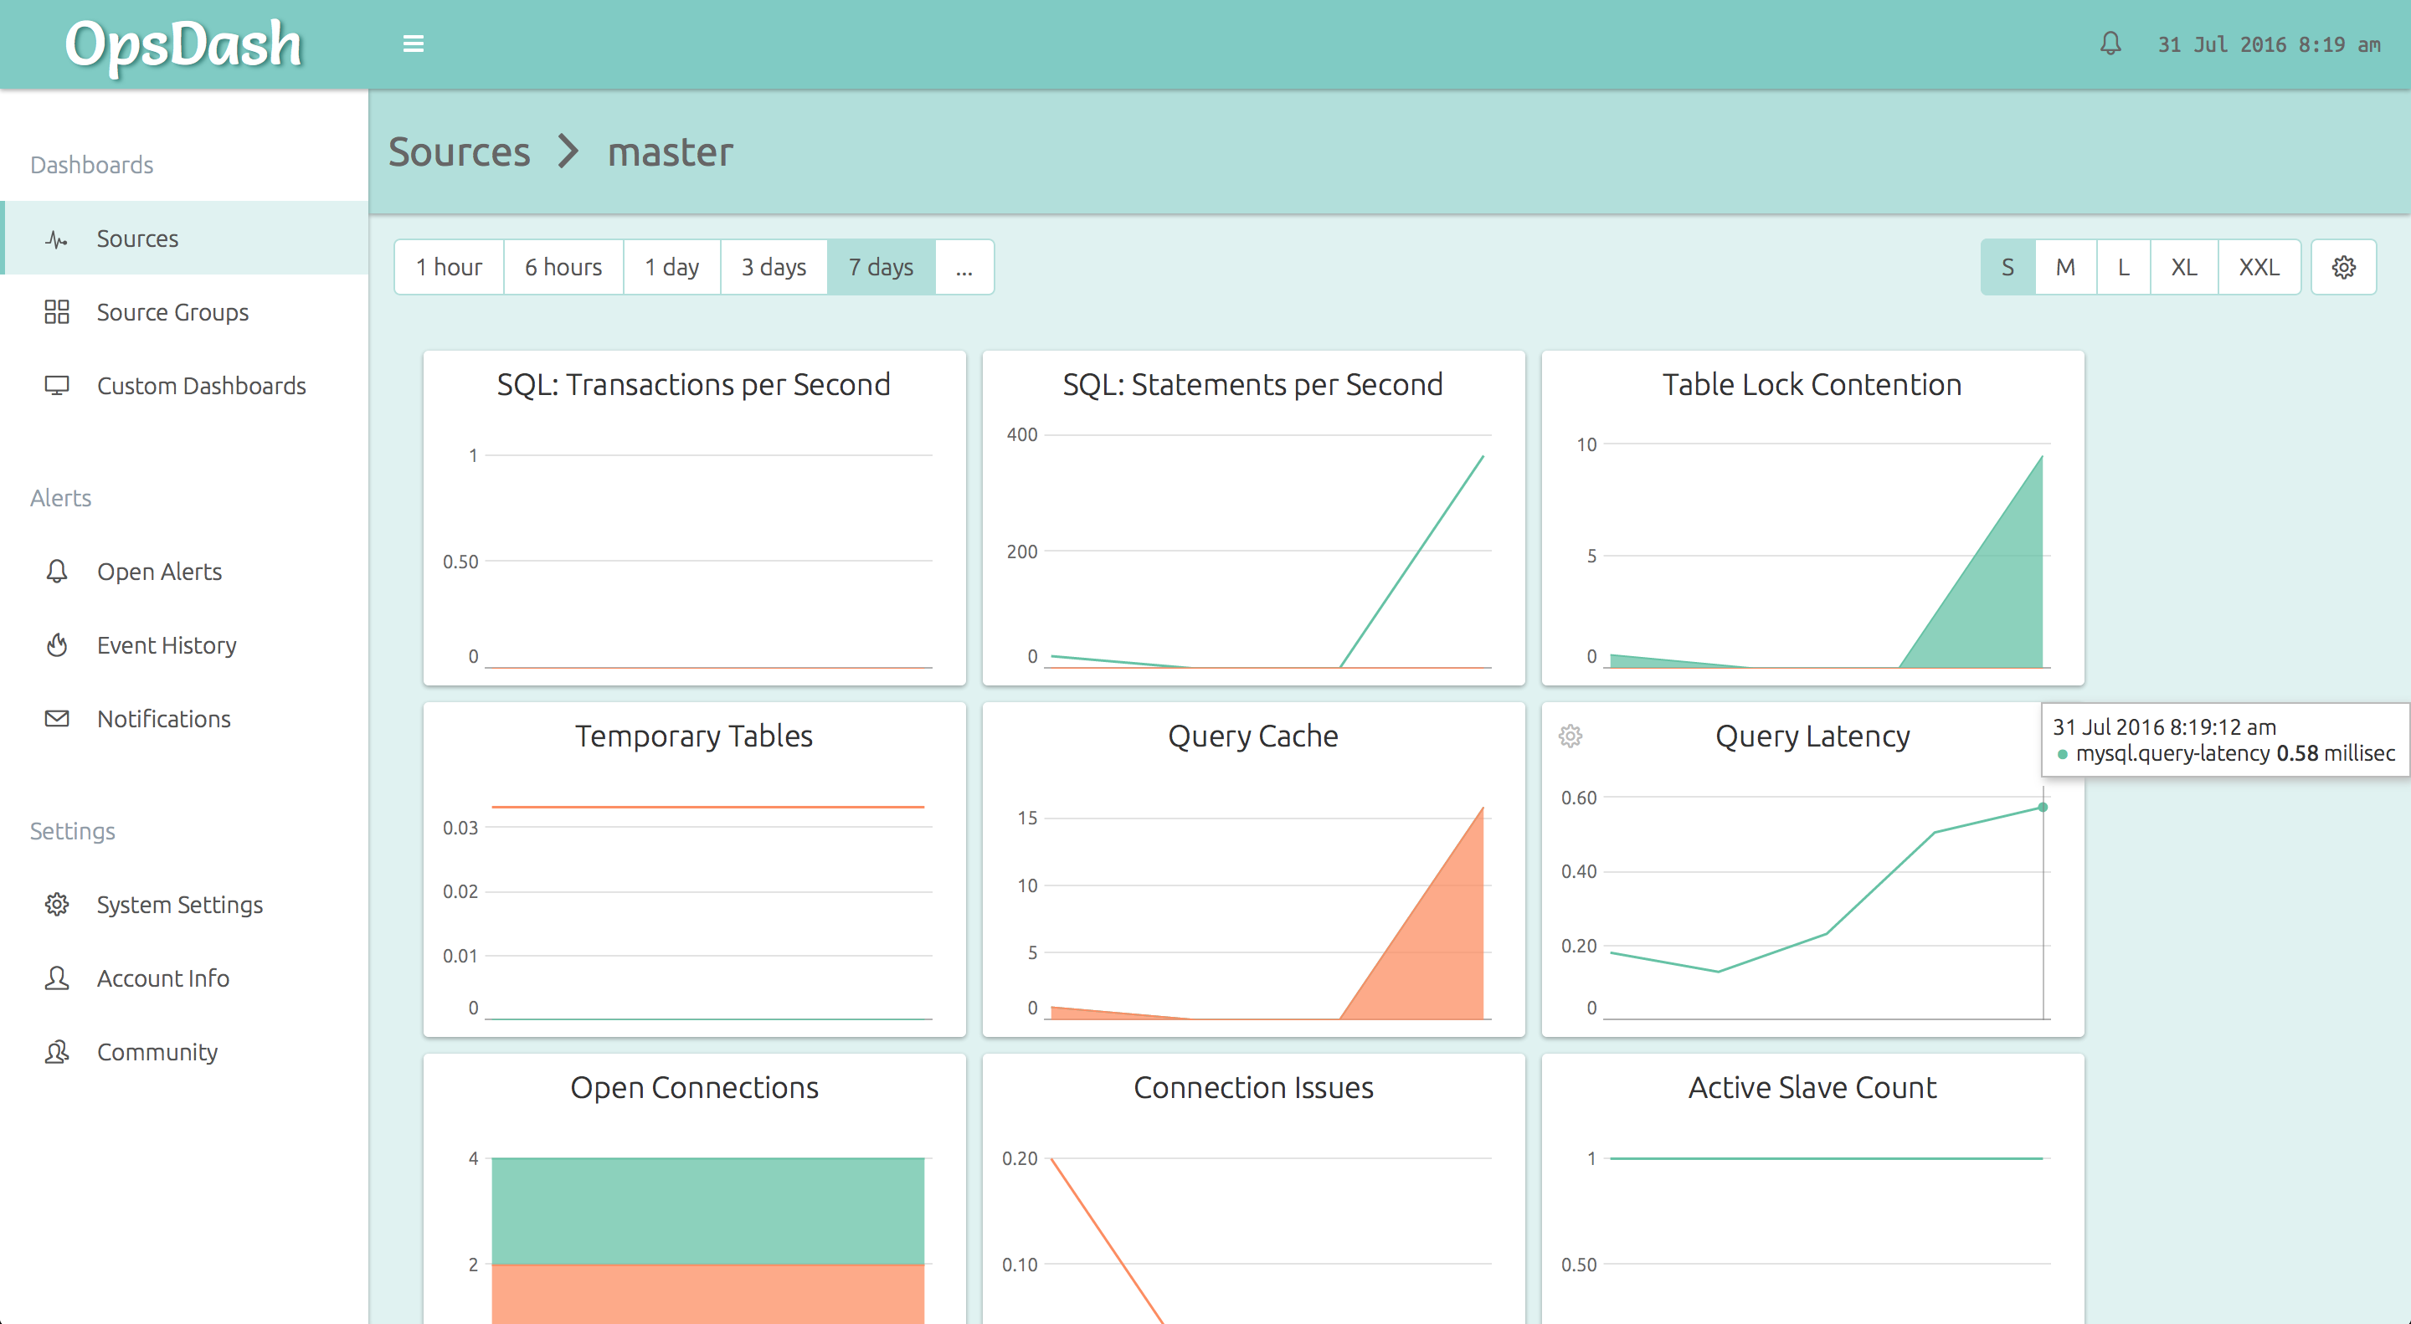This screenshot has height=1324, width=2411.
Task: Open the dashboard settings via gear icon
Action: [2344, 268]
